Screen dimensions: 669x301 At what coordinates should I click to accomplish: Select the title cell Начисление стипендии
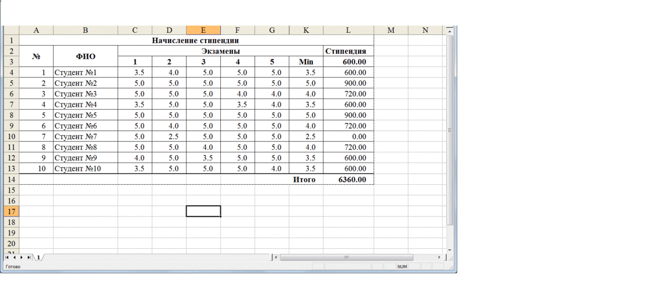(x=196, y=41)
